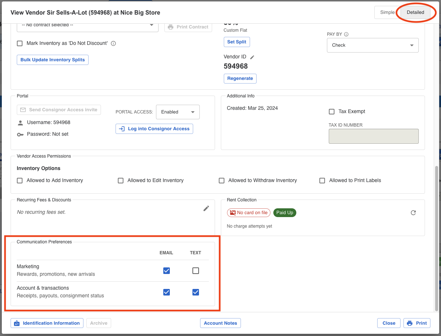
Task: Toggle Mark Inventory as Do Not Discount
Action: click(x=20, y=43)
